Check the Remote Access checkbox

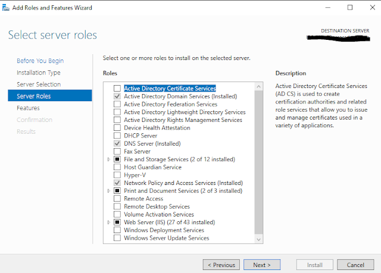(117, 199)
